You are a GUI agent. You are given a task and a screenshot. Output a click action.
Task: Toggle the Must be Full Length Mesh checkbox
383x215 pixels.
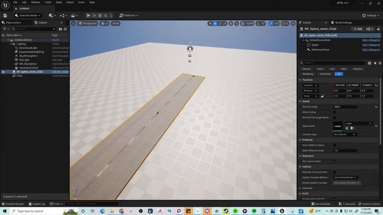[335, 118]
